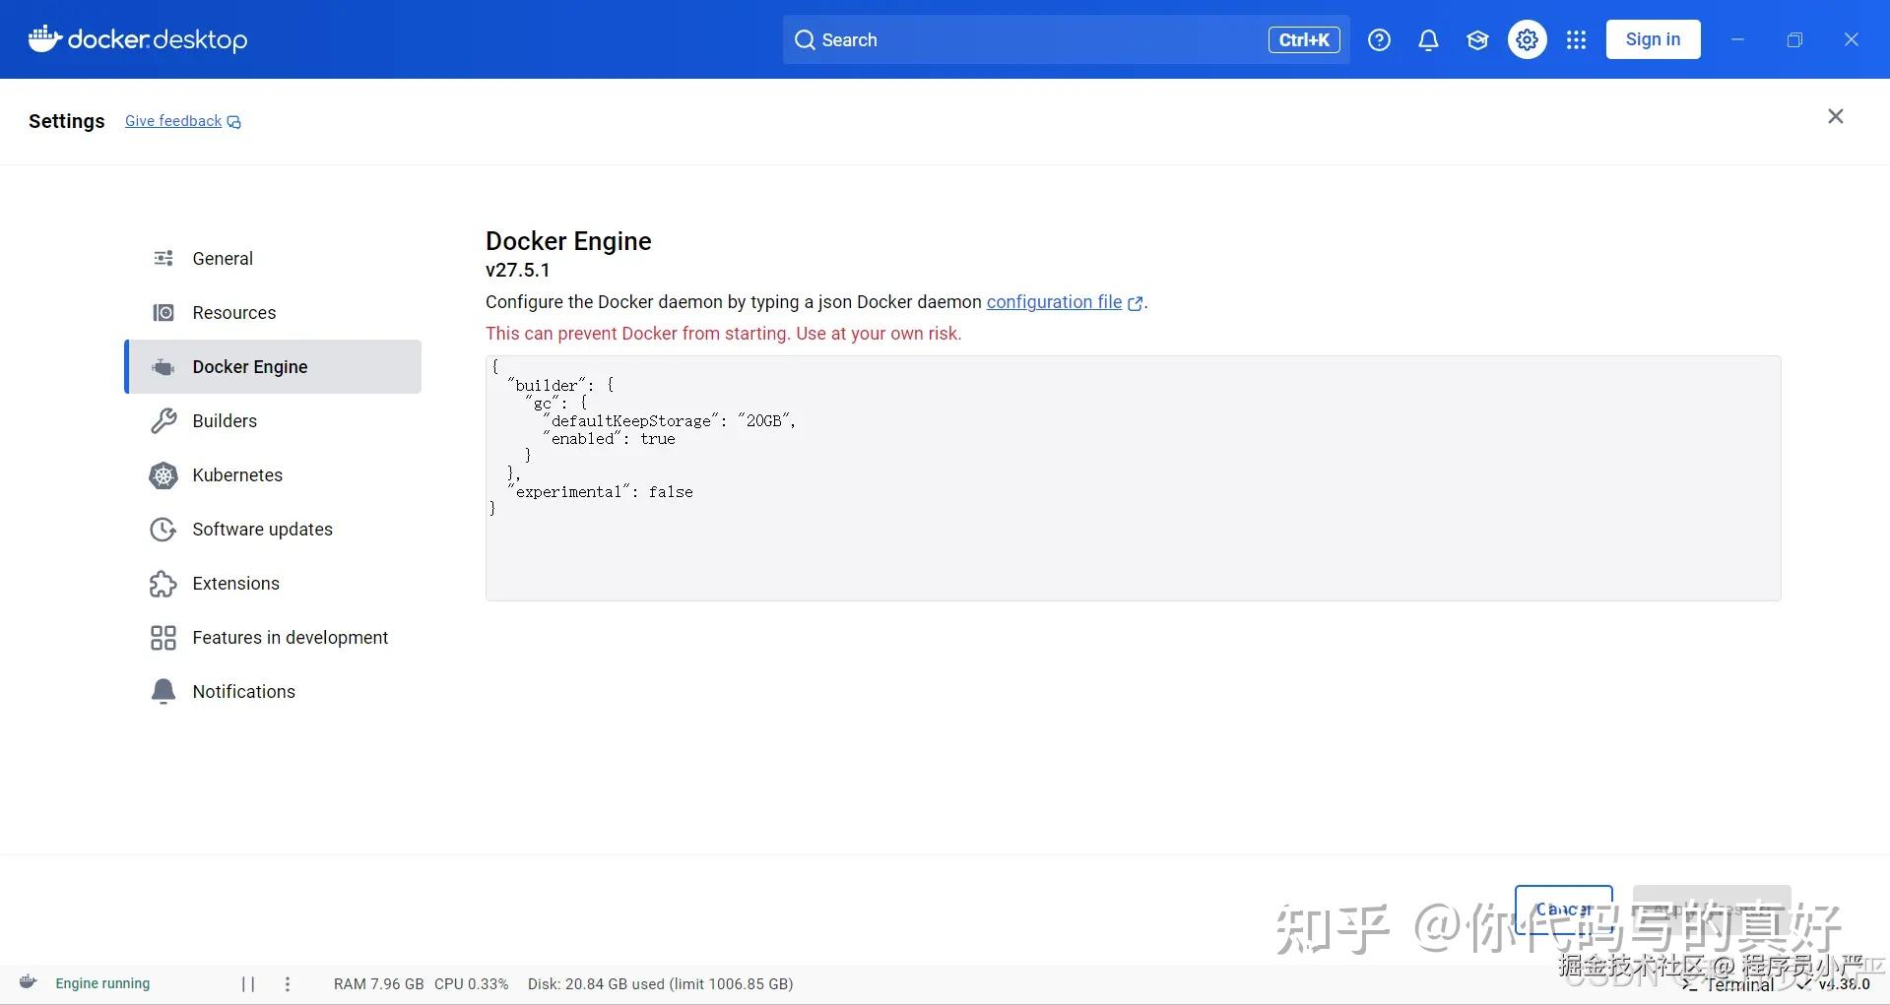Click the "experimental": false line in the JSON
The height and width of the screenshot is (1005, 1890).
(x=601, y=492)
